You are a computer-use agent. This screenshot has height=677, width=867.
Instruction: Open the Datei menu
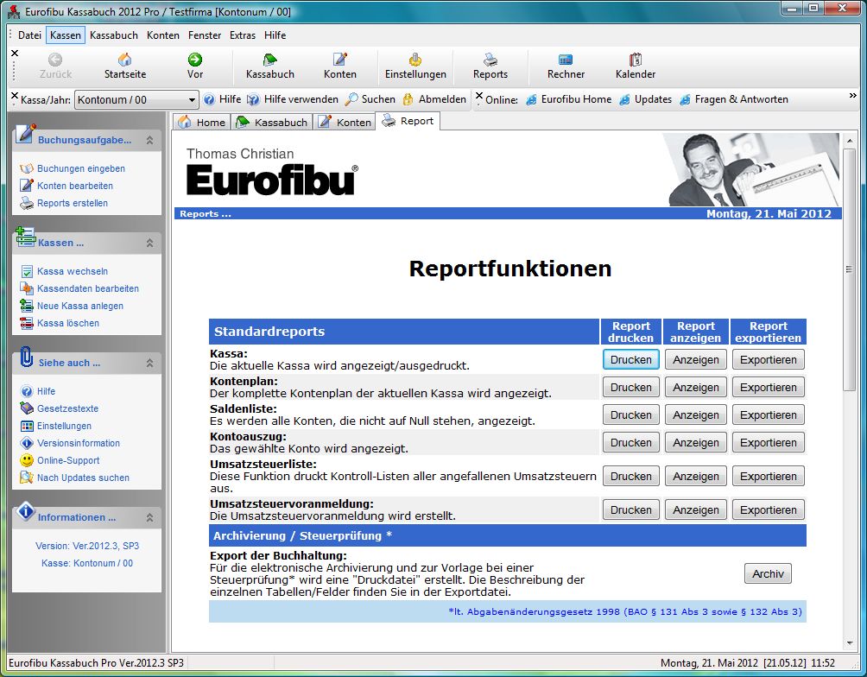pos(30,35)
